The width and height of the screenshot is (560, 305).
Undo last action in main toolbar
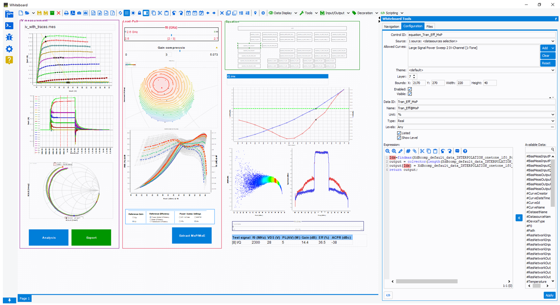click(174, 13)
